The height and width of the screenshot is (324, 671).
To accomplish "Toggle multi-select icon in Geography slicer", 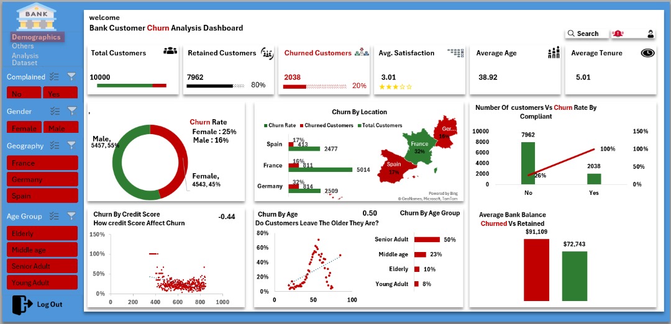I will 54,145.
